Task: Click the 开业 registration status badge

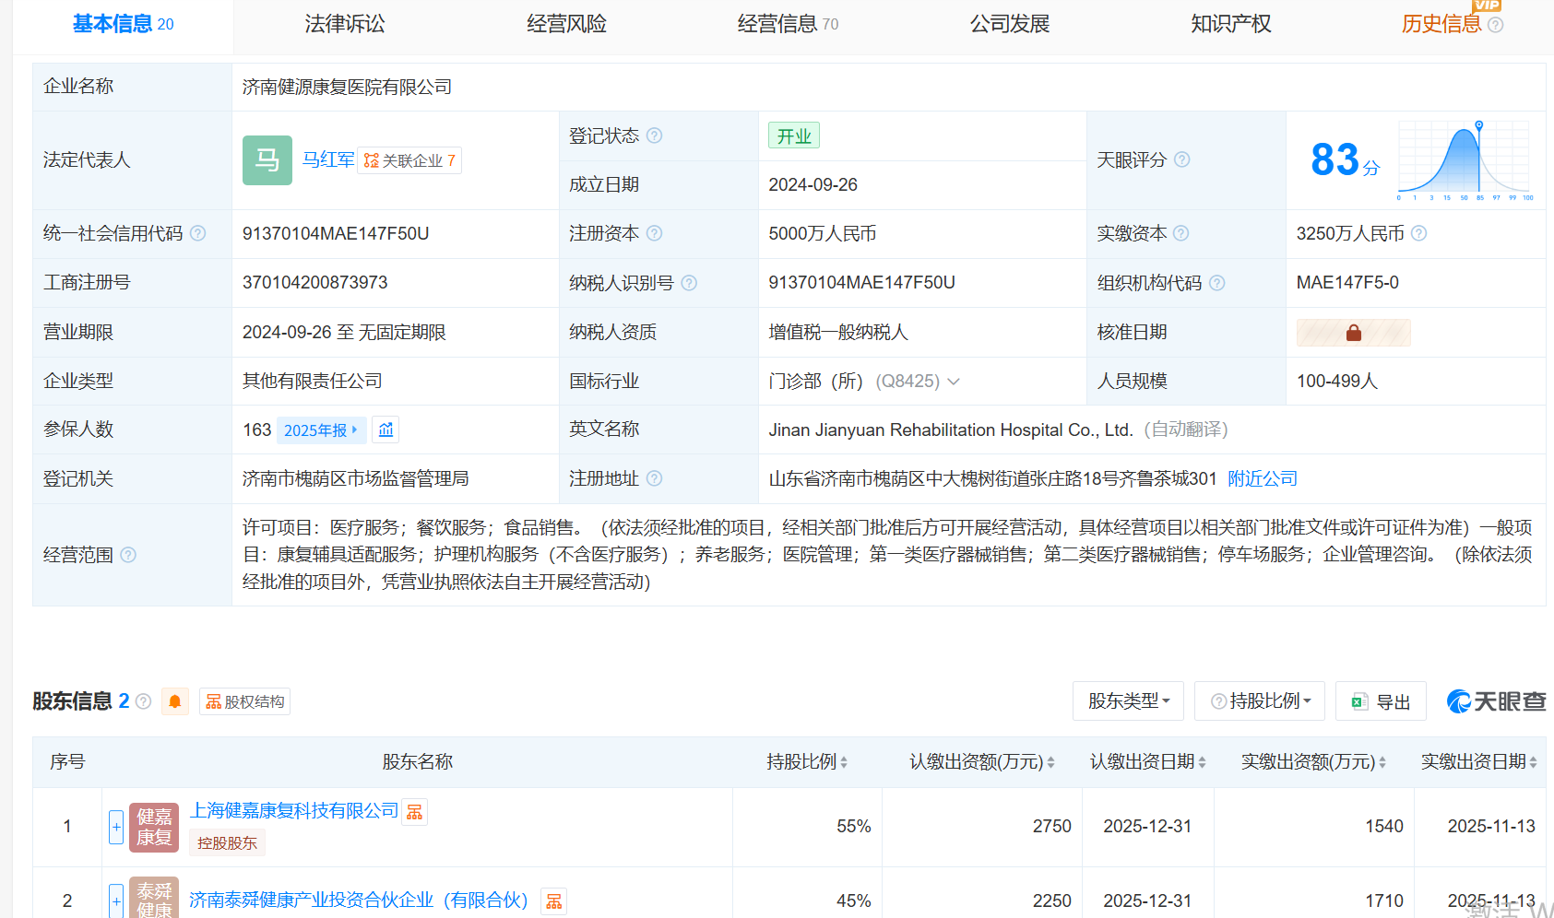Action: pyautogui.click(x=794, y=135)
